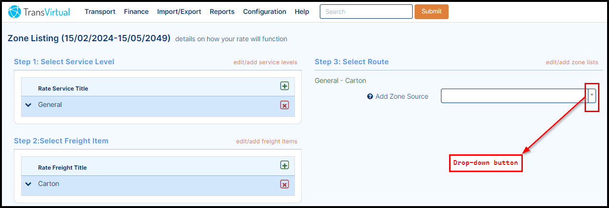Open the Import/Export menu
609x208 pixels.
coord(179,12)
